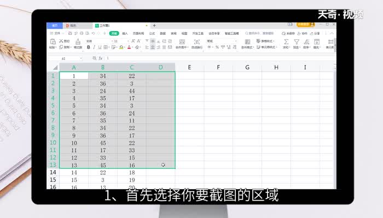Image resolution: width=383 pixels, height=218 pixels.
Task: Collapse the ribbon with the chevron
Action: click(x=332, y=33)
